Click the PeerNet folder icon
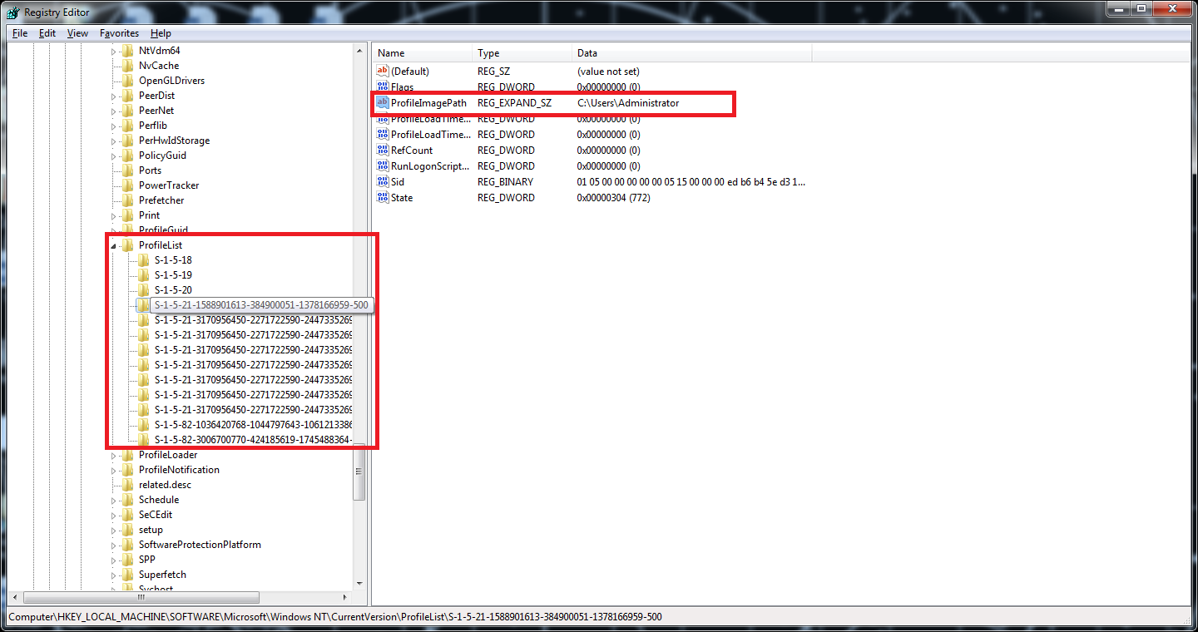Viewport: 1198px width, 632px height. click(x=127, y=111)
